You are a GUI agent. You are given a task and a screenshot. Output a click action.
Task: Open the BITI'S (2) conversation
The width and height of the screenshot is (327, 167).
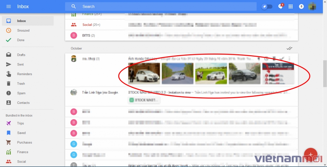(x=181, y=35)
